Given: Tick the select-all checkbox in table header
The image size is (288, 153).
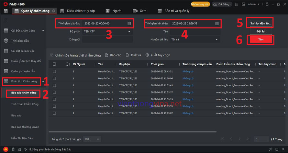Looking at the screenshot, I should [x=54, y=64].
